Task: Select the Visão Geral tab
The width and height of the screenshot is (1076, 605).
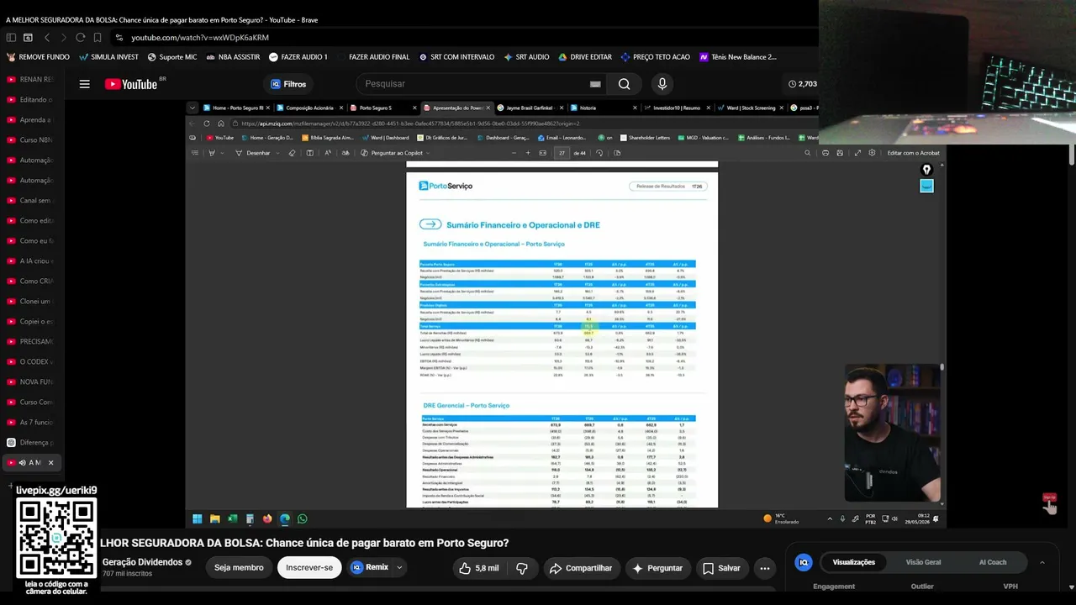Action: (923, 562)
